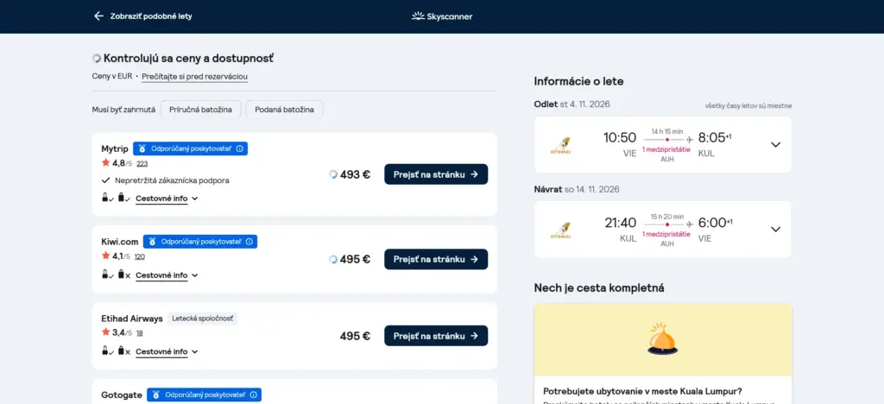Click Etihad Airways 495 € price
The image size is (884, 404).
pyautogui.click(x=355, y=337)
